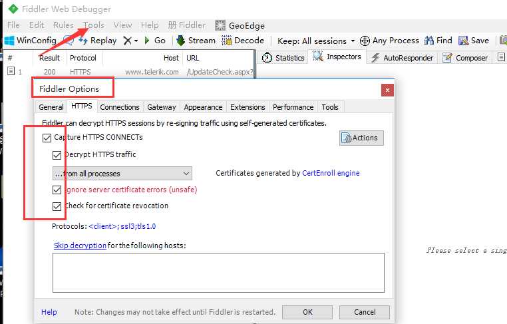
Task: Switch to Extensions options tab
Action: click(248, 107)
